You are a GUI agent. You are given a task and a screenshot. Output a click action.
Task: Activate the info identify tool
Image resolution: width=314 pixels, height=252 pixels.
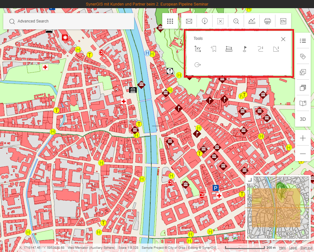pos(205,21)
